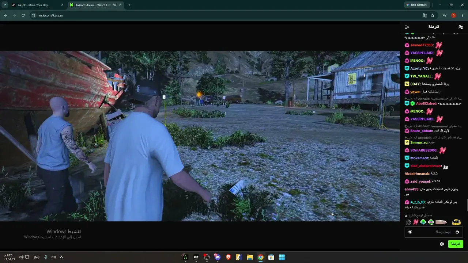Viewport: 468px width, 263px height.
Task: Open Microsoft Store from the taskbar
Action: [x=271, y=257]
